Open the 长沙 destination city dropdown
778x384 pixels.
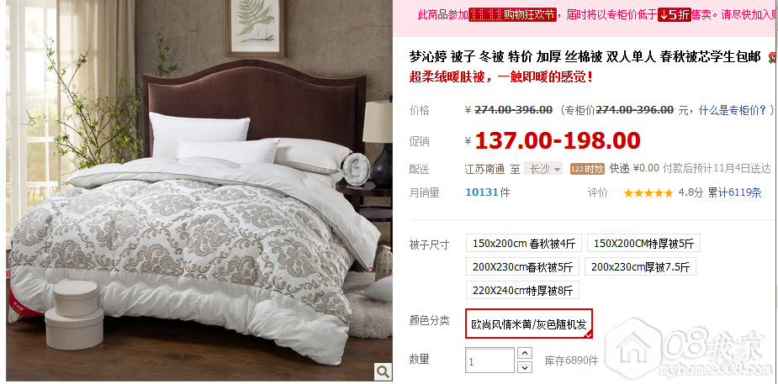coord(543,169)
